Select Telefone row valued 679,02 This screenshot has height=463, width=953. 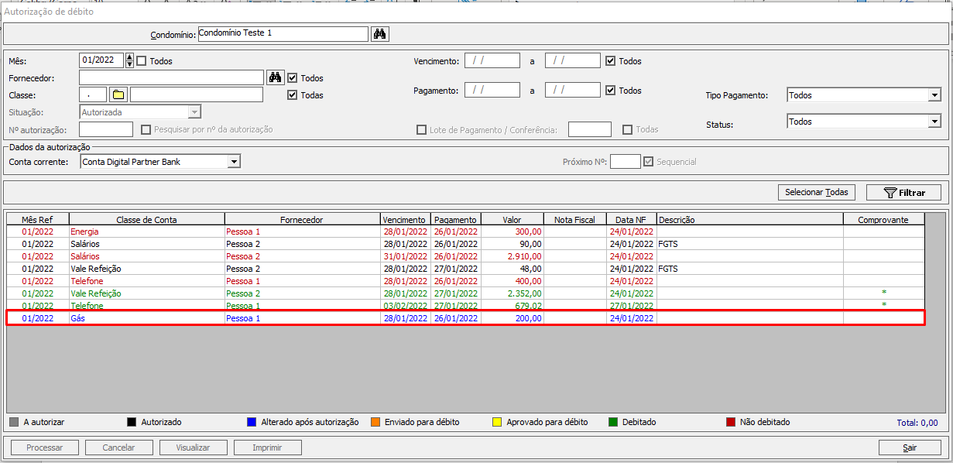pyautogui.click(x=465, y=306)
